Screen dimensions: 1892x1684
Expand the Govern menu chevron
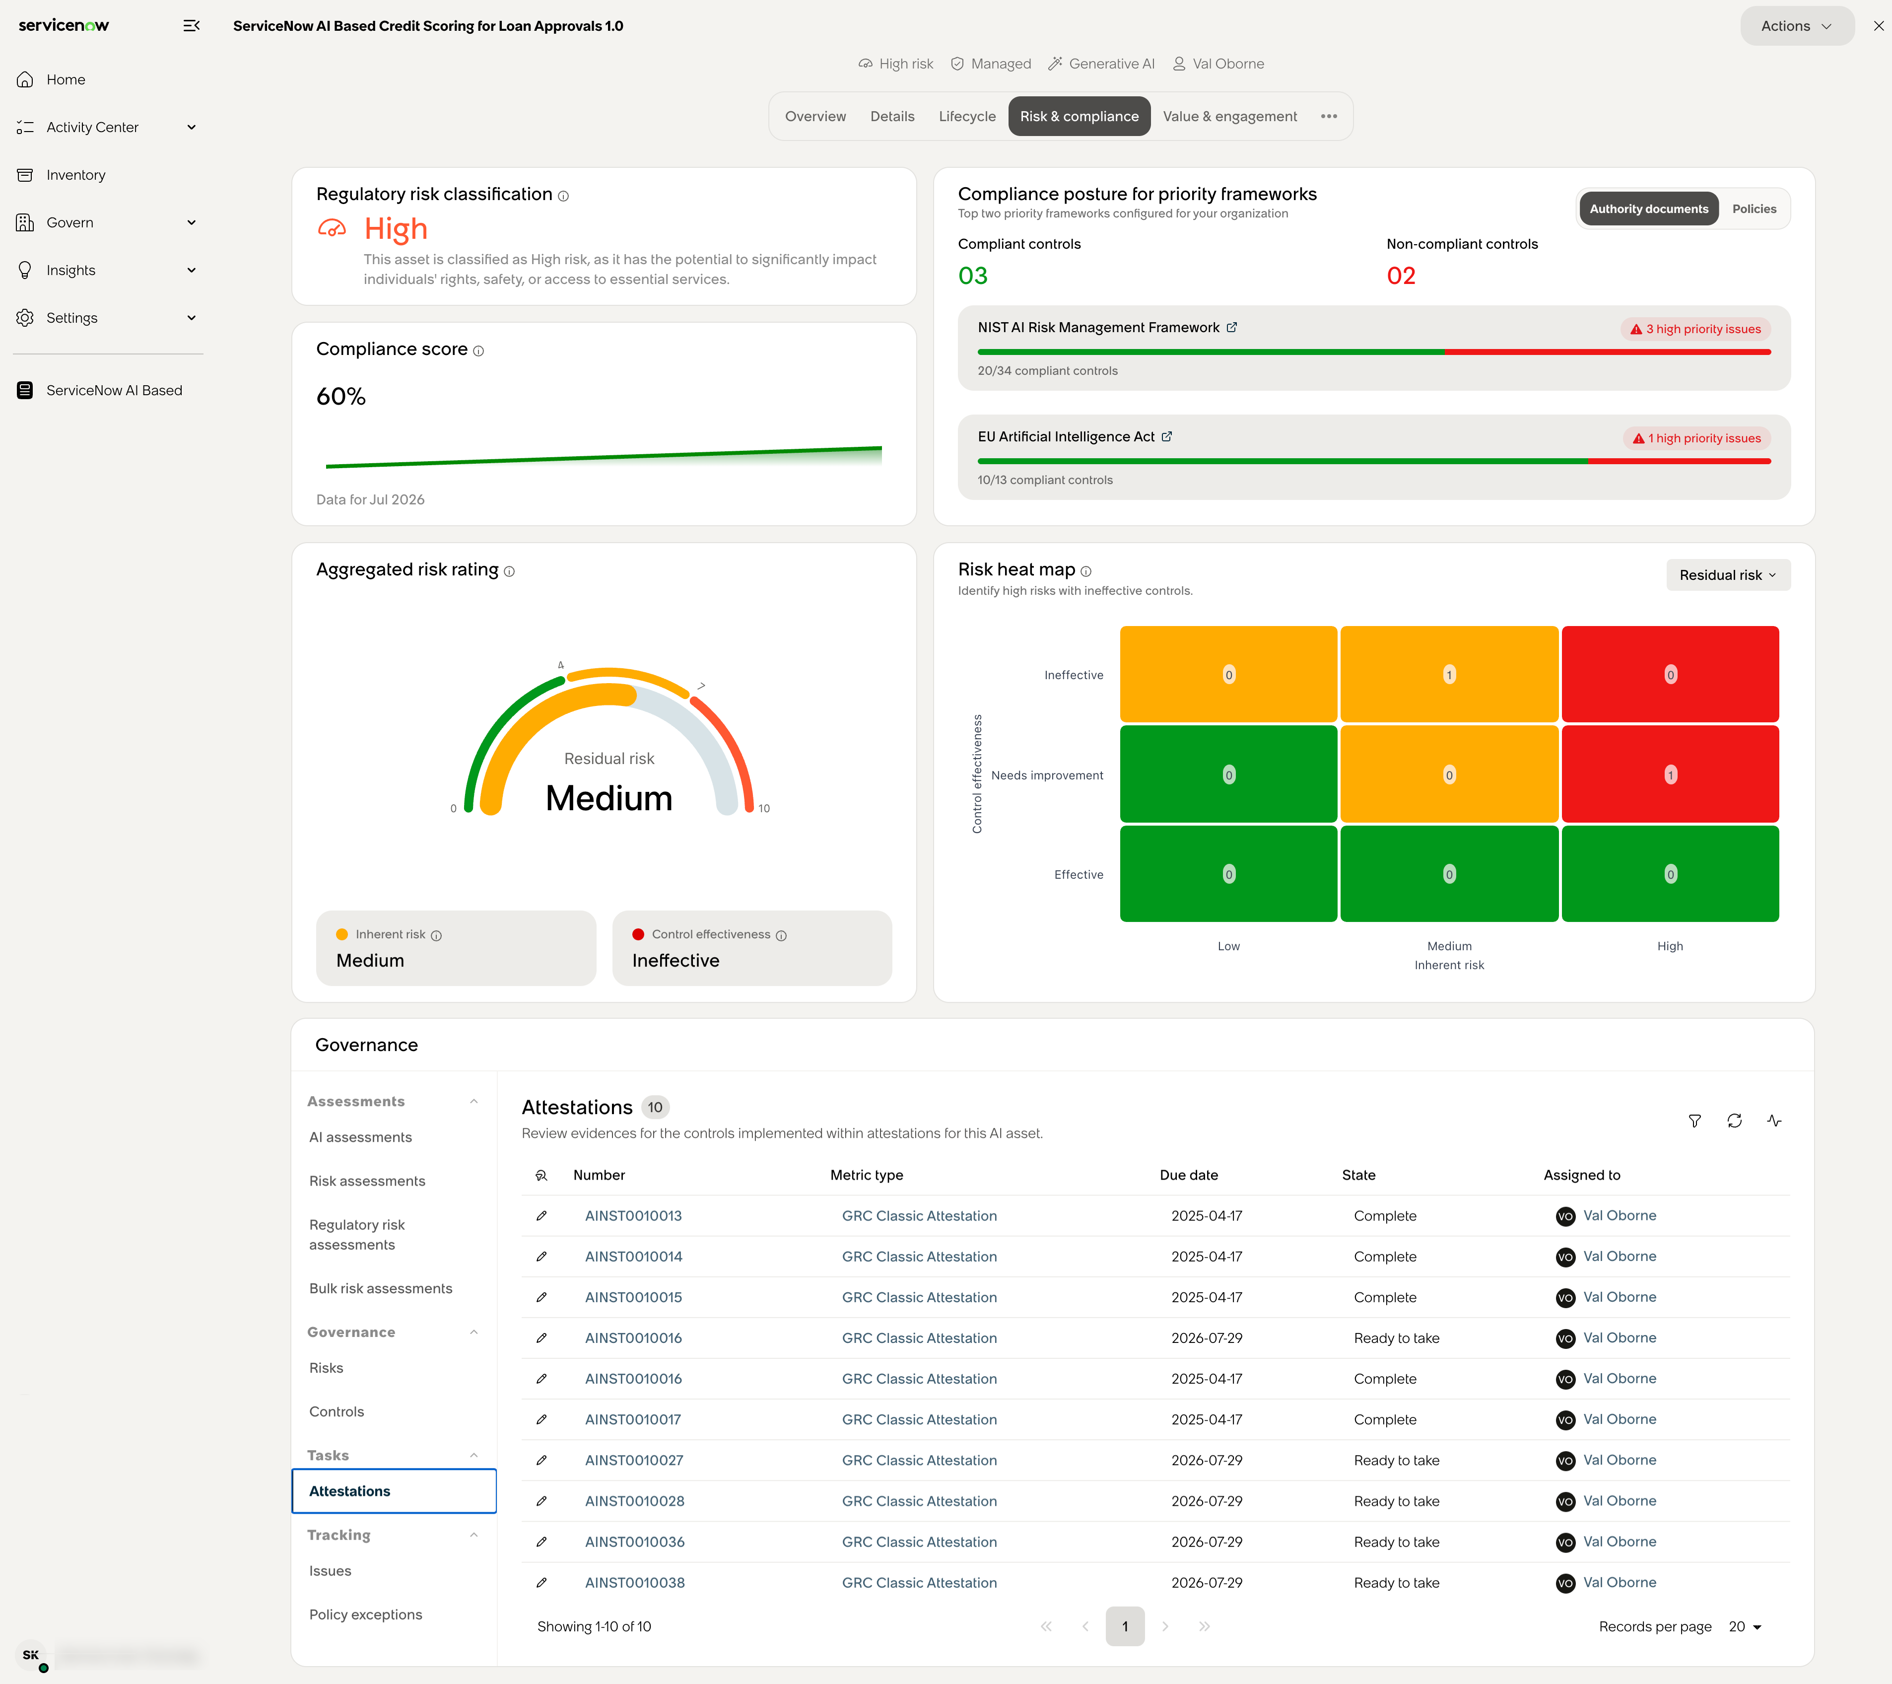point(192,222)
